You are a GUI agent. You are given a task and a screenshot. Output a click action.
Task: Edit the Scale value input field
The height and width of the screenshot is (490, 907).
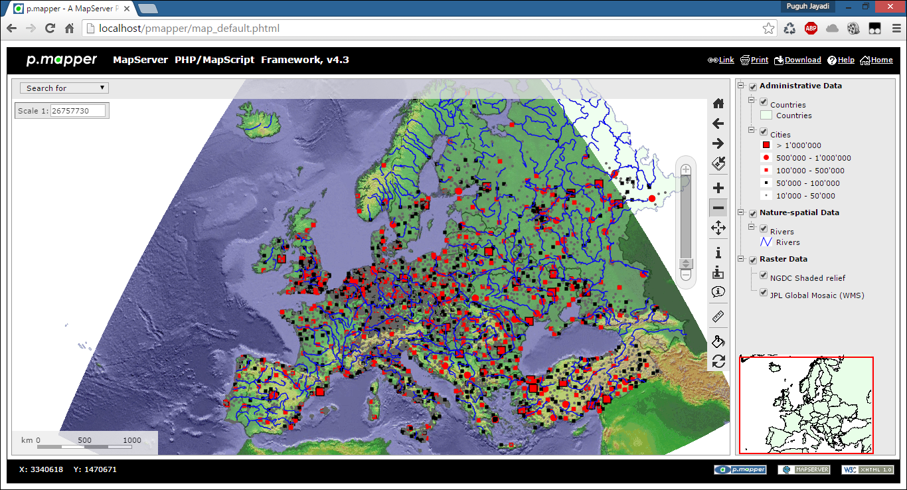coord(78,110)
